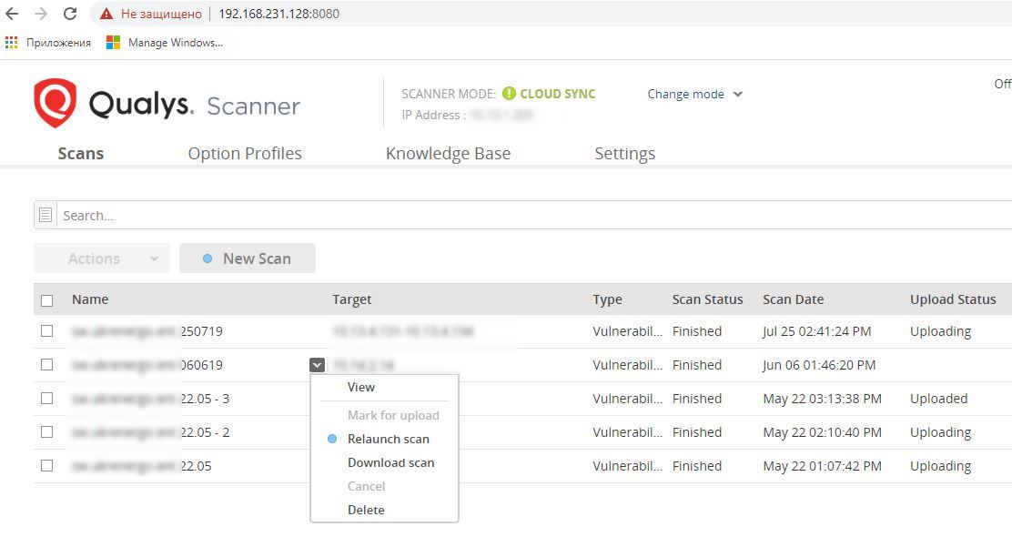This screenshot has height=537, width=1012.
Task: Select Relaunch scan from the context menu
Action: point(389,439)
